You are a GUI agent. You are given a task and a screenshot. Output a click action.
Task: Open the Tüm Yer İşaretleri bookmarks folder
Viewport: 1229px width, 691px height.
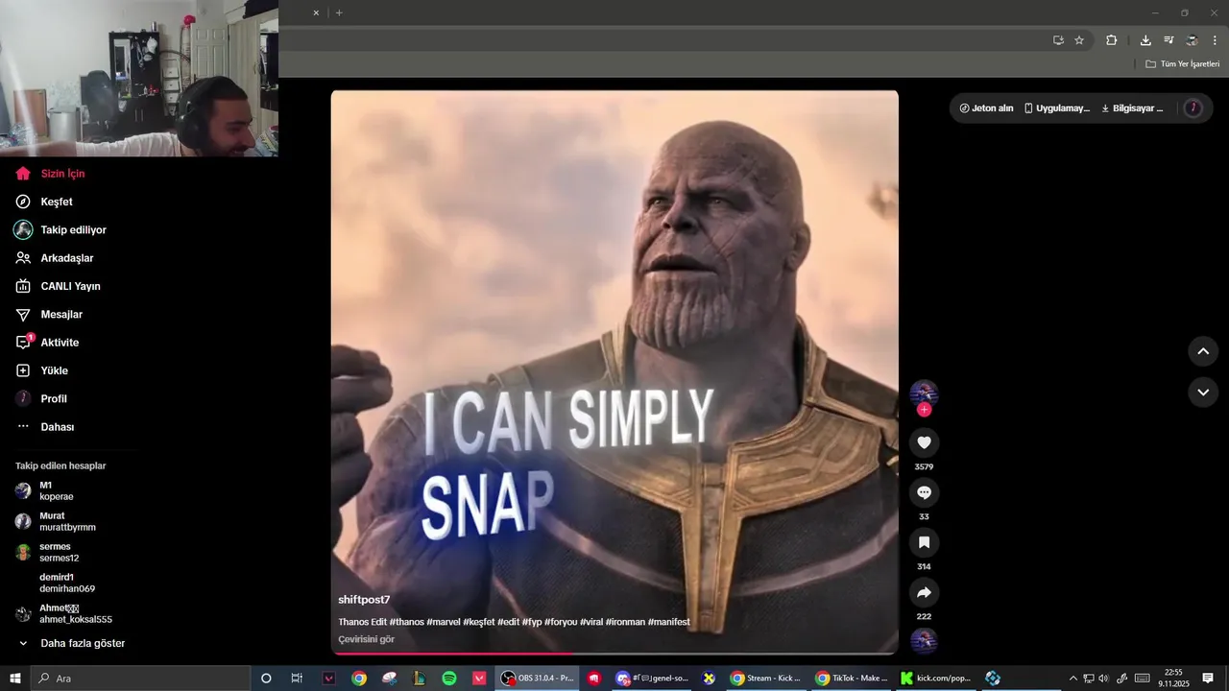coord(1182,64)
